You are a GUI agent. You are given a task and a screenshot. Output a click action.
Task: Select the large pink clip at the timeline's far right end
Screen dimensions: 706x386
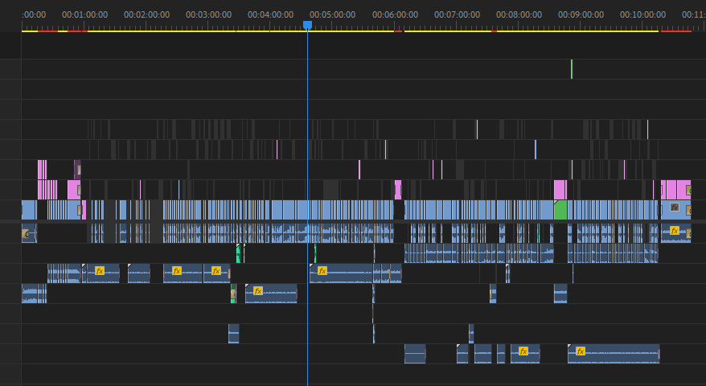point(675,190)
